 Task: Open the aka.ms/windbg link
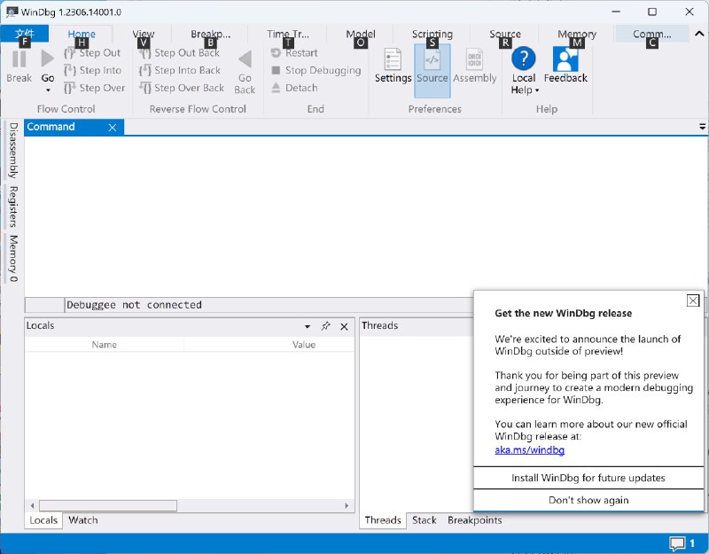(529, 450)
